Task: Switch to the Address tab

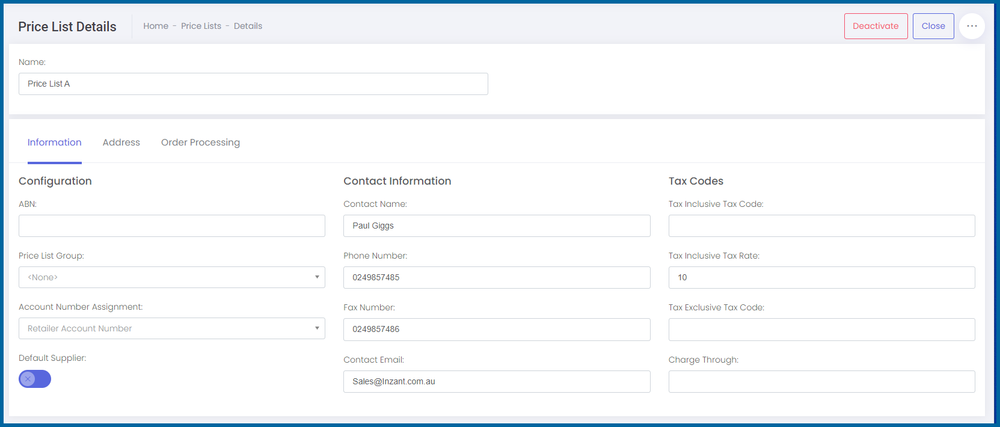Action: (x=121, y=143)
